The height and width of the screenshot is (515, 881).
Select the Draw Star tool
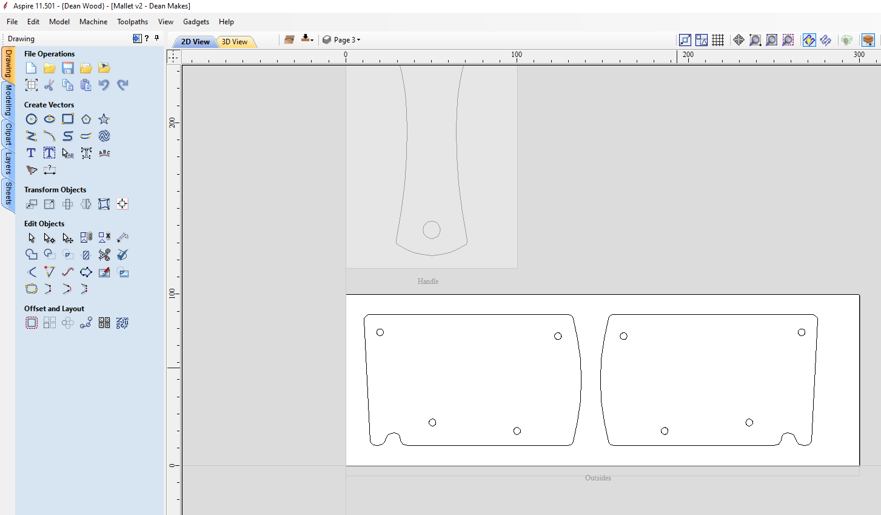104,119
